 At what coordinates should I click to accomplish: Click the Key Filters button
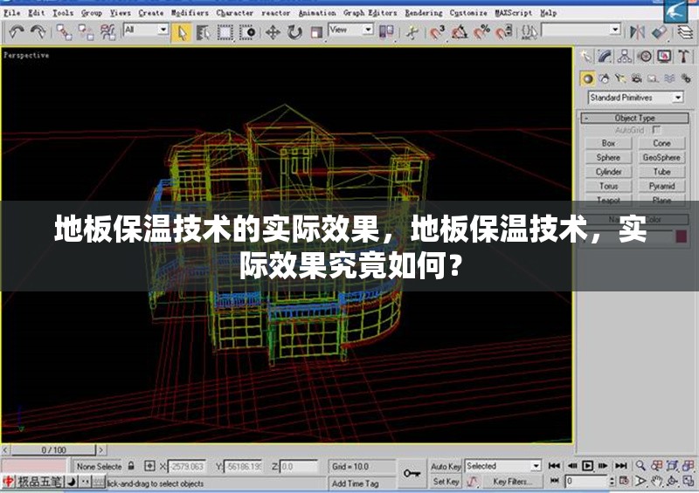click(x=511, y=482)
